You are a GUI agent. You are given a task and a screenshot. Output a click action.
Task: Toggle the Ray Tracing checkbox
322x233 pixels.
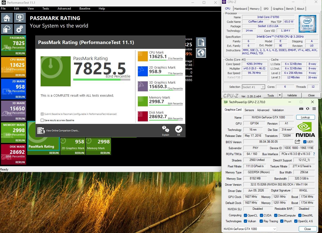[261, 221]
